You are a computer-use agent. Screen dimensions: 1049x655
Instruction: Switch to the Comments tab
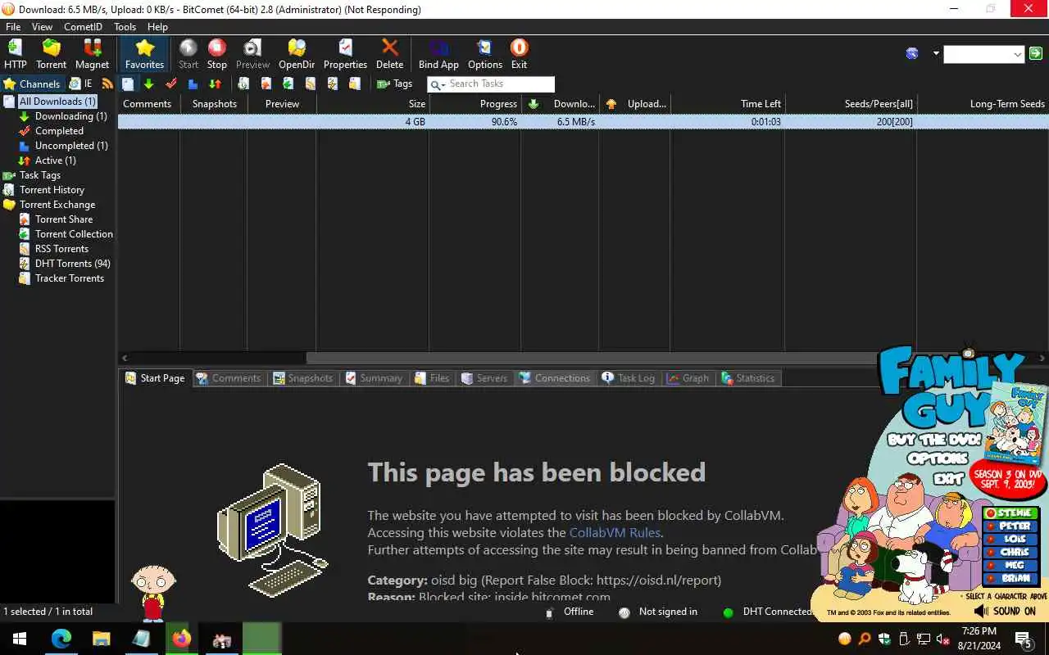tap(228, 378)
